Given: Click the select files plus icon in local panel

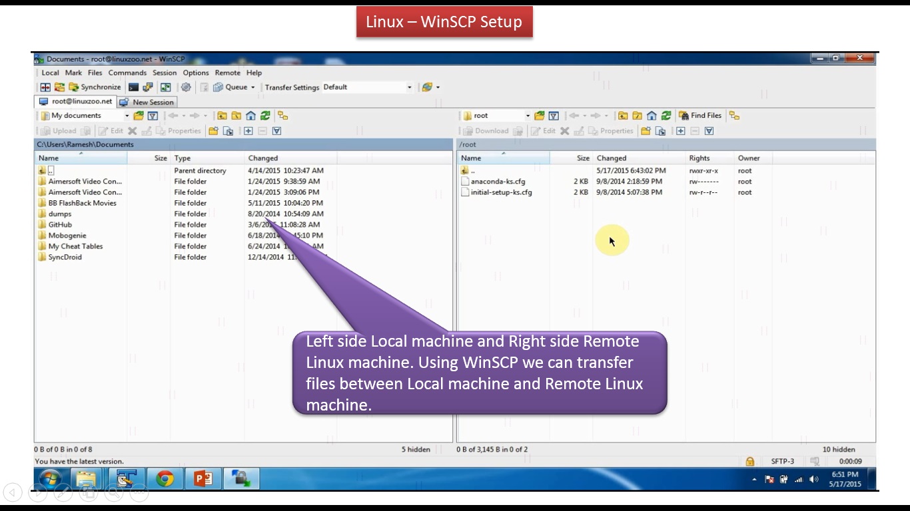Looking at the screenshot, I should pos(248,131).
